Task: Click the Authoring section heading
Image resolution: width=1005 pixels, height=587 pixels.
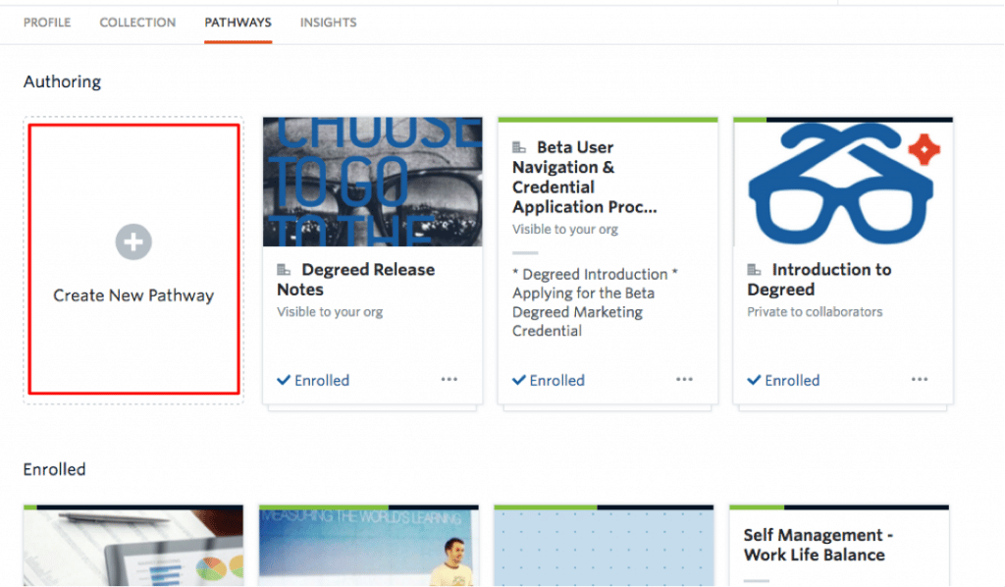Action: pyautogui.click(x=62, y=82)
